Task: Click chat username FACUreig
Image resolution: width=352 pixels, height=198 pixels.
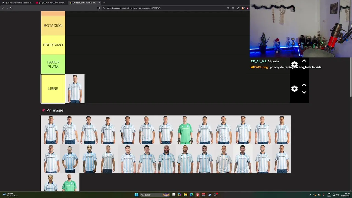Action: (x=261, y=67)
